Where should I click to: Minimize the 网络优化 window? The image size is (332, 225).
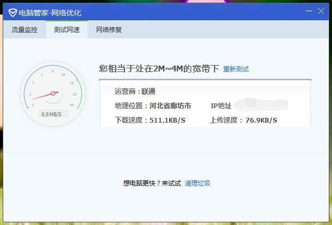coord(309,11)
